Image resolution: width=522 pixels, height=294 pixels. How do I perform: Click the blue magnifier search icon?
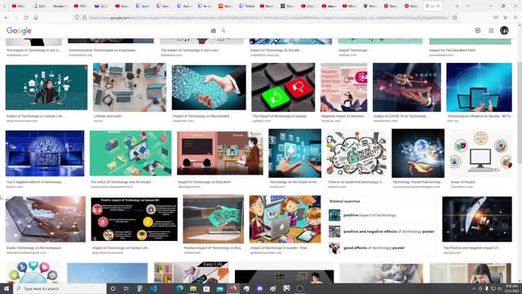pos(223,31)
